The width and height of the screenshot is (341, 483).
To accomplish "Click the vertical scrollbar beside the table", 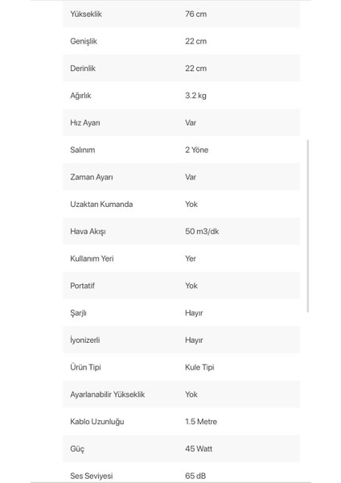I will coord(308,225).
